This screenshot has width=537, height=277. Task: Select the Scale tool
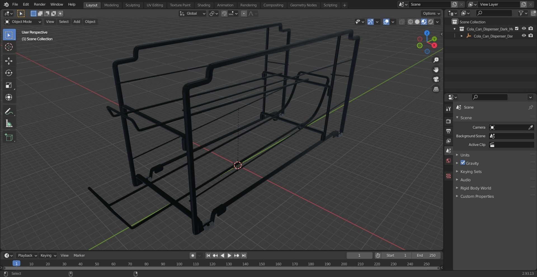[x=9, y=85]
